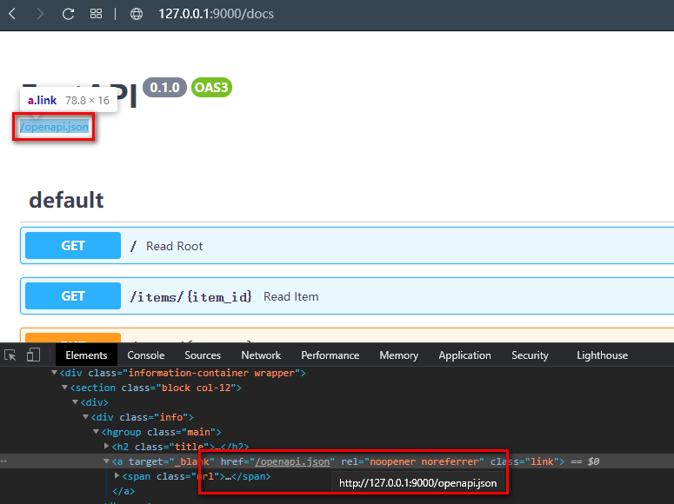674x504 pixels.
Task: Switch to the Network tab
Action: click(x=261, y=355)
